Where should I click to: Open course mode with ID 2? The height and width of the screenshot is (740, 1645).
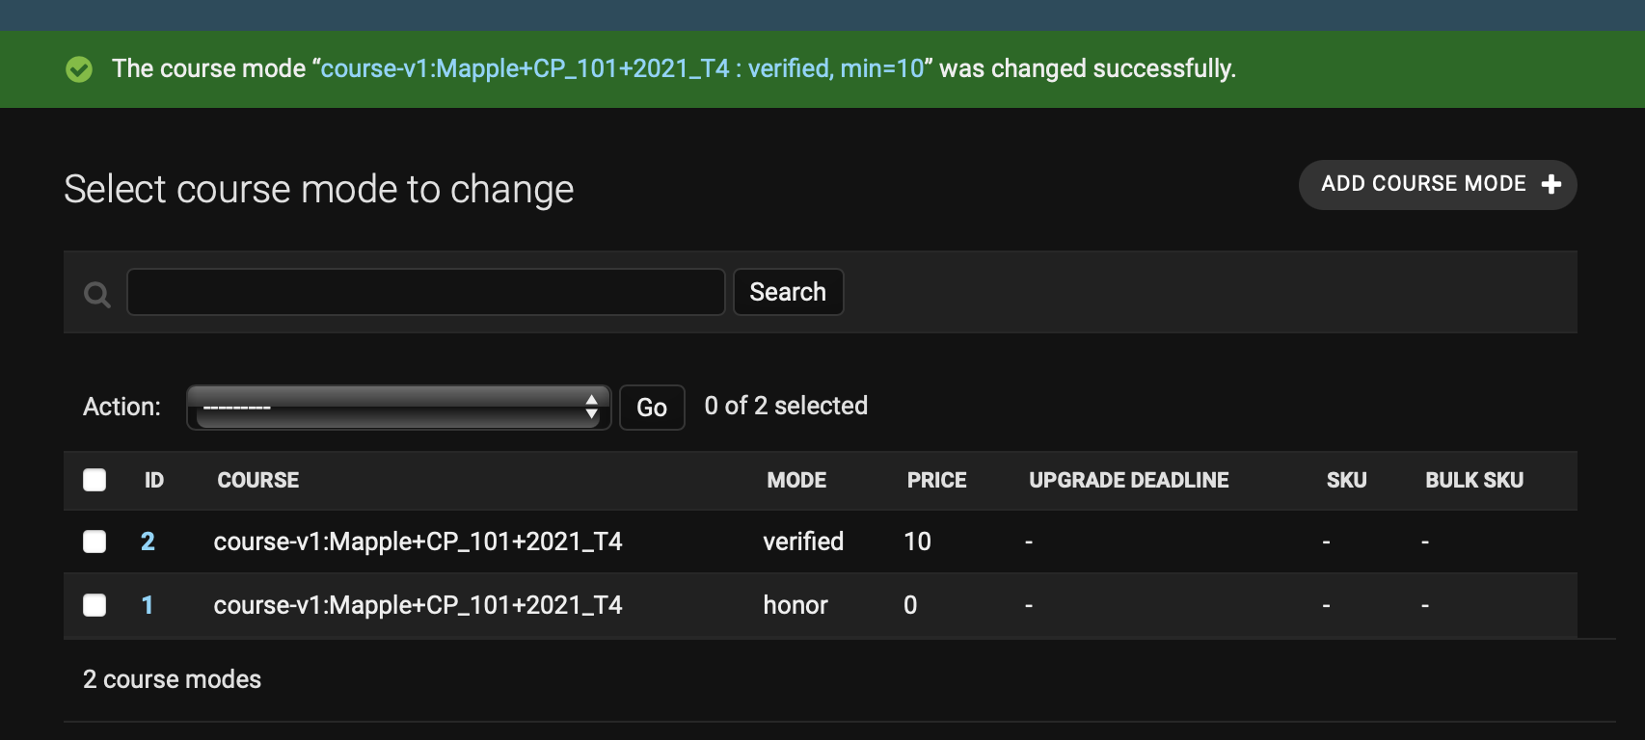[148, 542]
